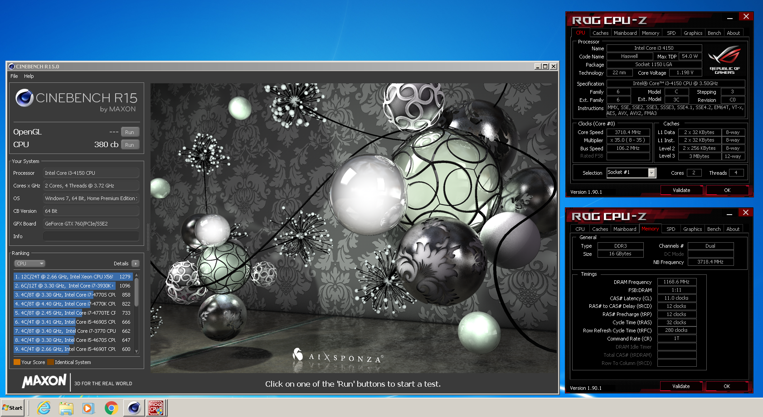763x417 pixels.
Task: Run the CPU benchmark test
Action: [x=130, y=145]
